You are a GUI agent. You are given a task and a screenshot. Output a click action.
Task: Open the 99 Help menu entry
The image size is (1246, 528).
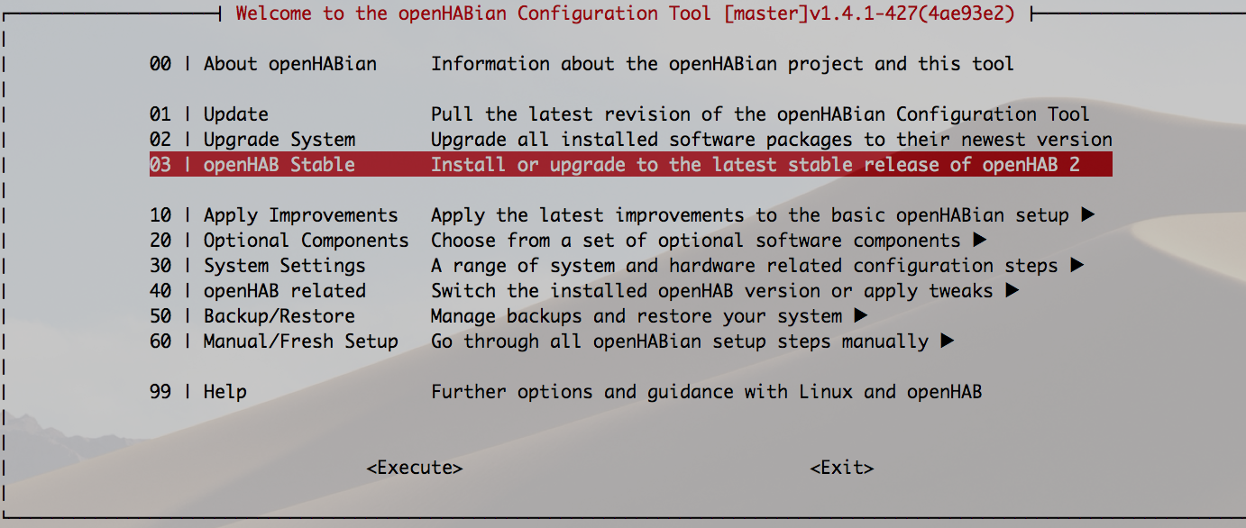(224, 392)
